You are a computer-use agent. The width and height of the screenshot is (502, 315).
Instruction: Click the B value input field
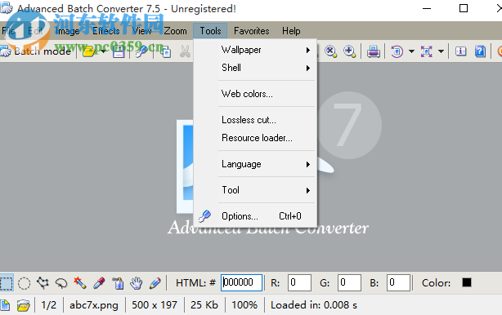[398, 282]
